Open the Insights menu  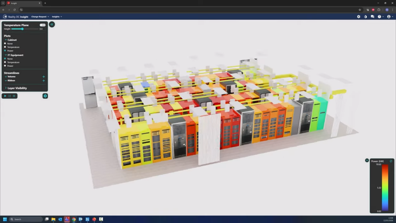click(57, 17)
